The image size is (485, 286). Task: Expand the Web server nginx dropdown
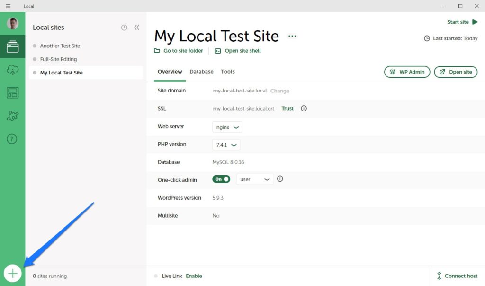click(227, 127)
